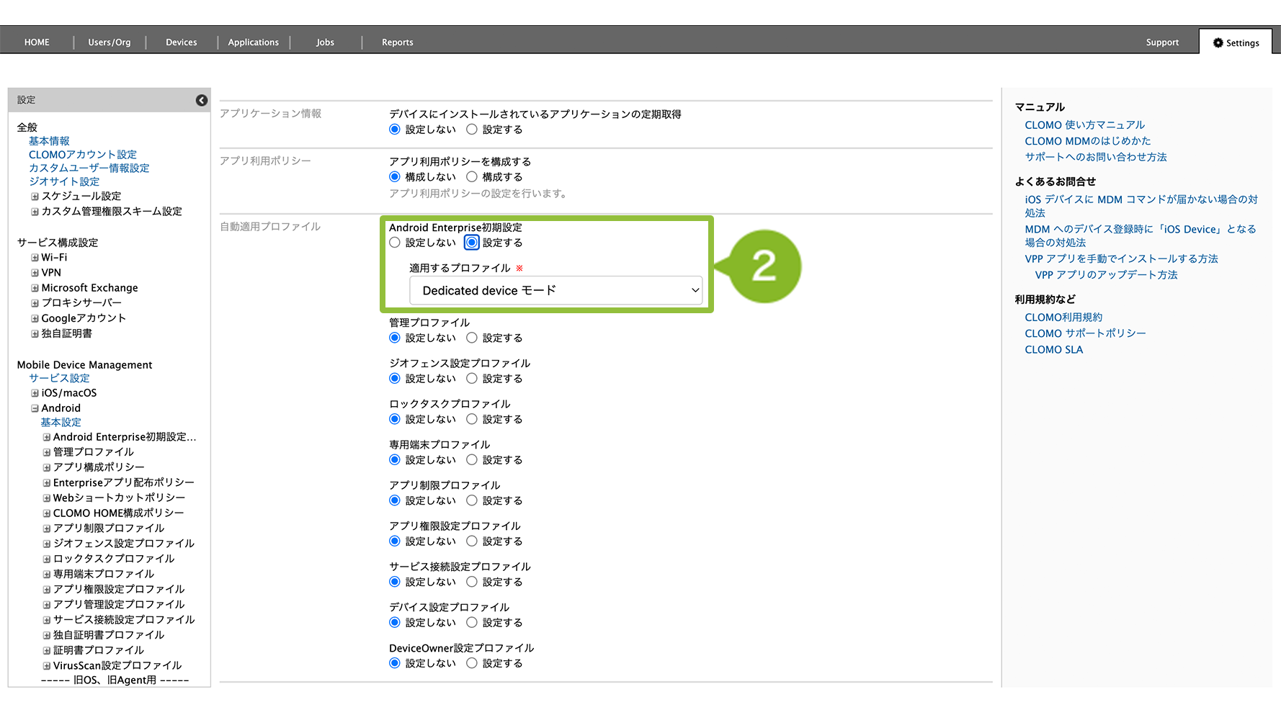
Task: Open CLOMO 使い方マニュアル link
Action: [x=1084, y=125]
